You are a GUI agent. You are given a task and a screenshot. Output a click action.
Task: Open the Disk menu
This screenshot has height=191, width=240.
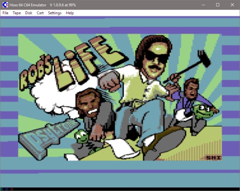click(x=29, y=13)
